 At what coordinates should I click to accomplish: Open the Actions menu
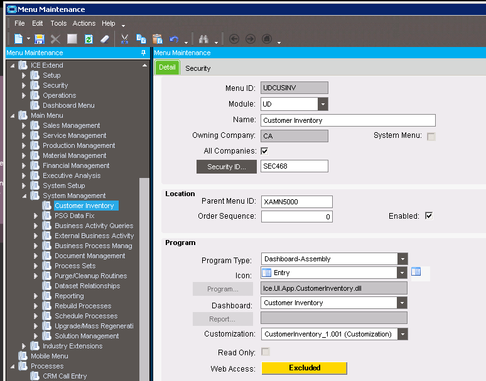tap(84, 23)
